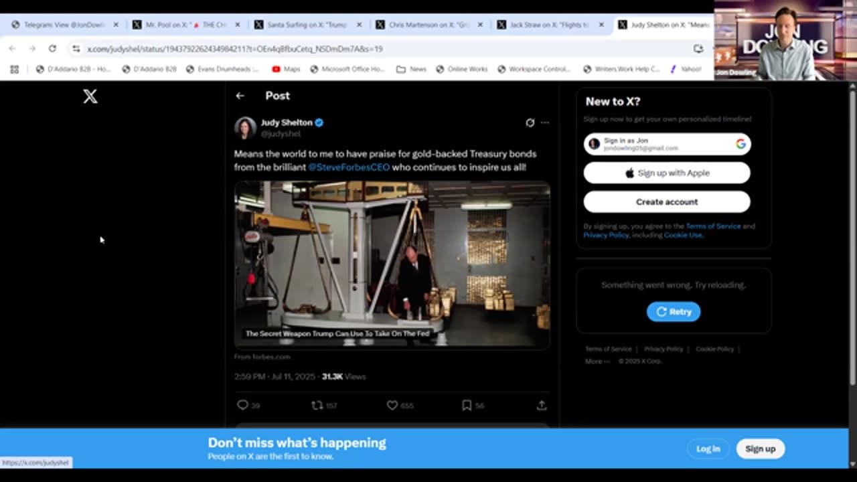Close the Telegram tab
857x482 pixels.
point(115,25)
